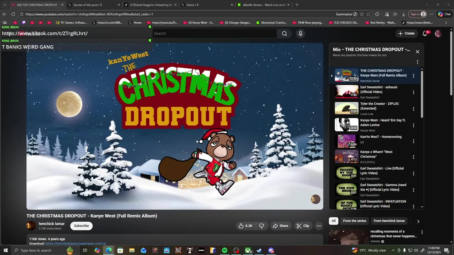Open YouTube notifications bell
The height and width of the screenshot is (255, 454).
click(x=425, y=33)
